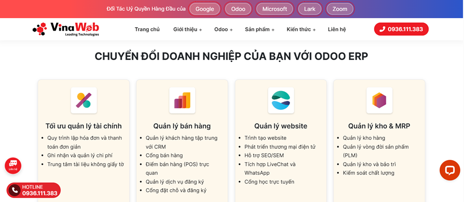The image size is (464, 202).
Task: Open the inventory hexagon module icon
Action: (x=379, y=100)
